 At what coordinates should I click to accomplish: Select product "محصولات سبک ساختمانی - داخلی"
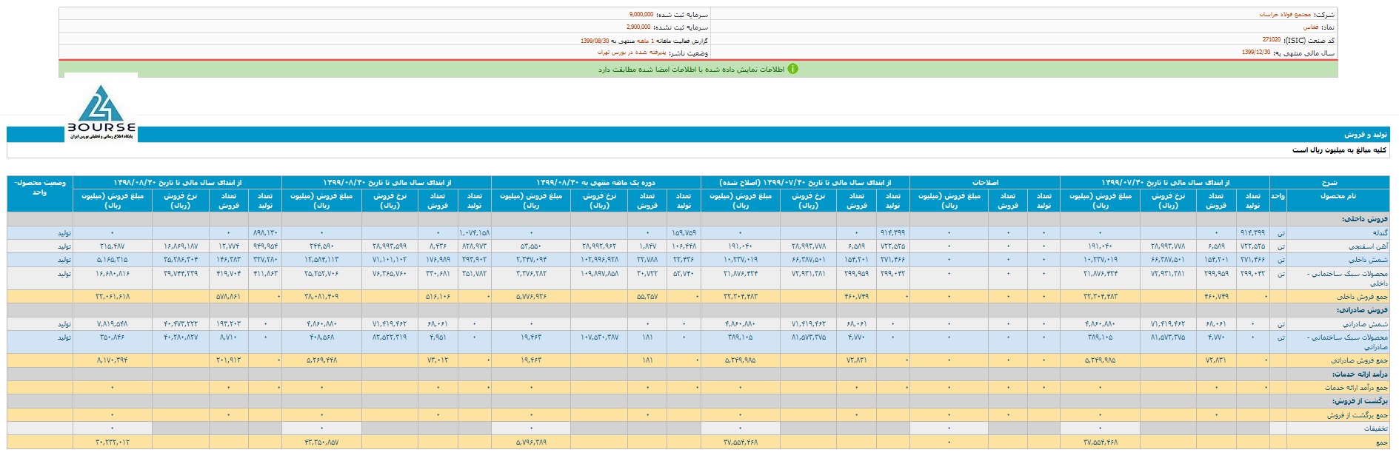point(1347,278)
